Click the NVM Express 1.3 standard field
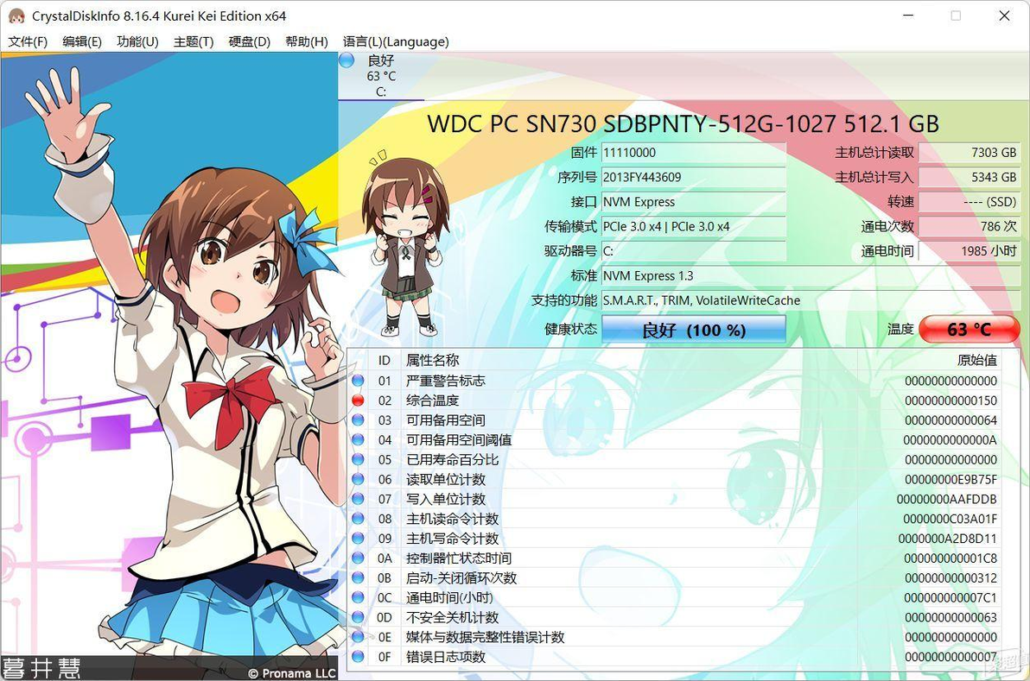The height and width of the screenshot is (681, 1030). point(811,275)
